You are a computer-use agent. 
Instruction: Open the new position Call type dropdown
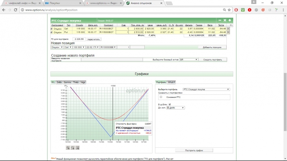pos(68,47)
